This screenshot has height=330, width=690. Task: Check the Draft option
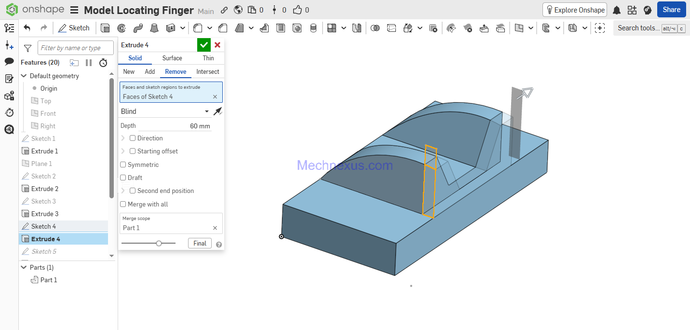point(123,178)
